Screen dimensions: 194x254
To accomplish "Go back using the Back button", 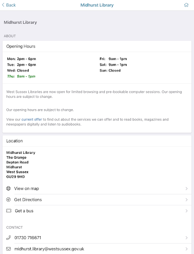I will pyautogui.click(x=9, y=5).
